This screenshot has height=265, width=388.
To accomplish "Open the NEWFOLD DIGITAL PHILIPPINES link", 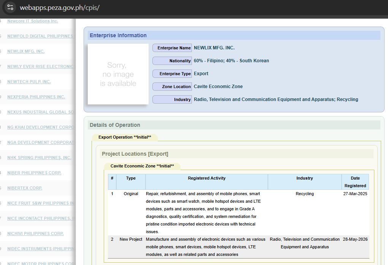I will (x=40, y=36).
